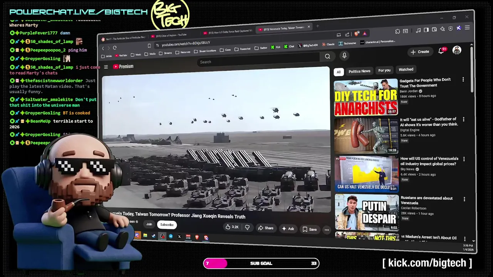Open the YouTube hamburger guide menu
493x277 pixels.
coord(106,67)
